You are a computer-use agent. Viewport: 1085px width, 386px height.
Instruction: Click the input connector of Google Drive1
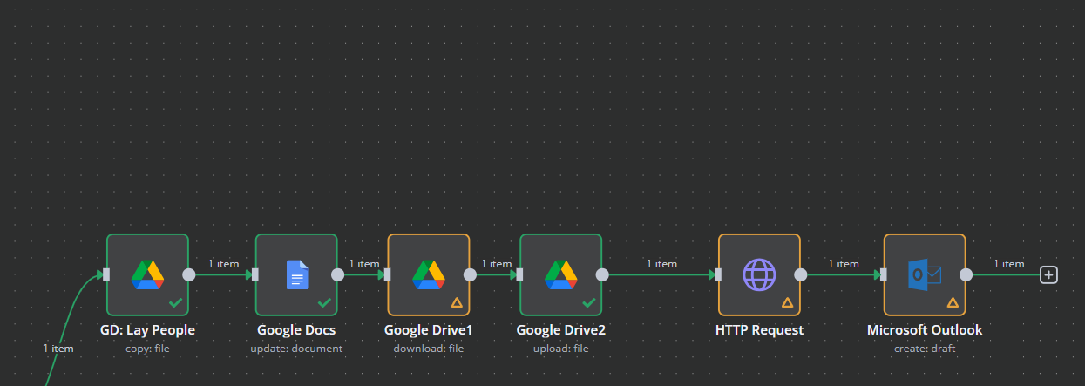(388, 274)
